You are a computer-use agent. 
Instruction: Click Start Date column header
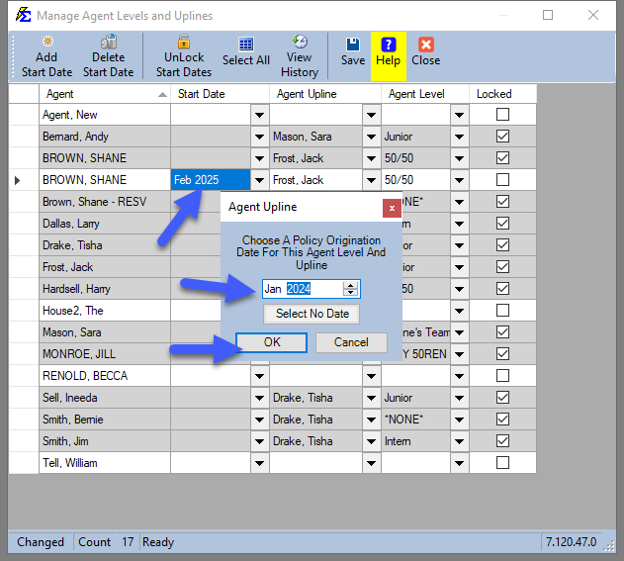(221, 94)
